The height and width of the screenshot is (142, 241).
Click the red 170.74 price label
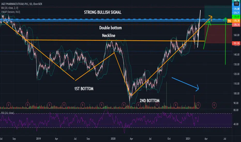point(236,25)
